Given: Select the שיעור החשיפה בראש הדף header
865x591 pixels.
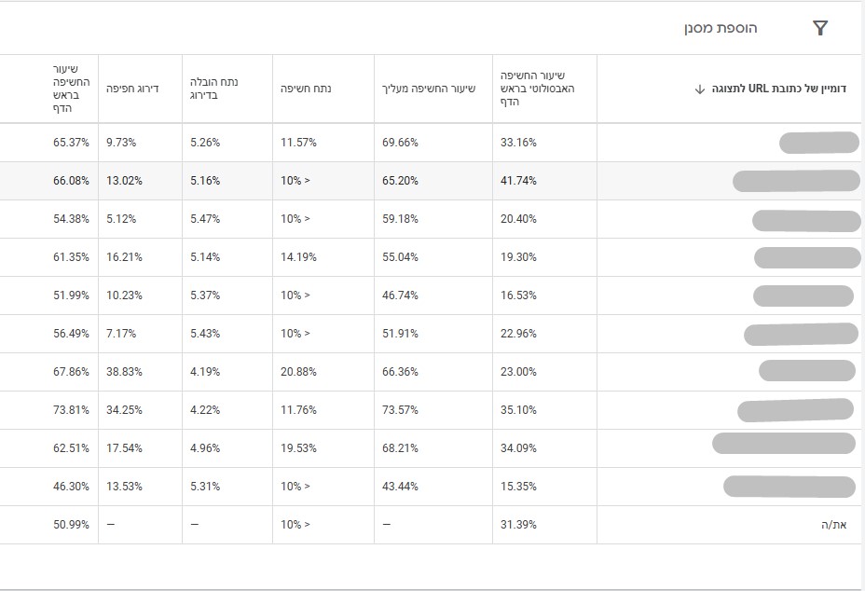Looking at the screenshot, I should [x=71, y=89].
